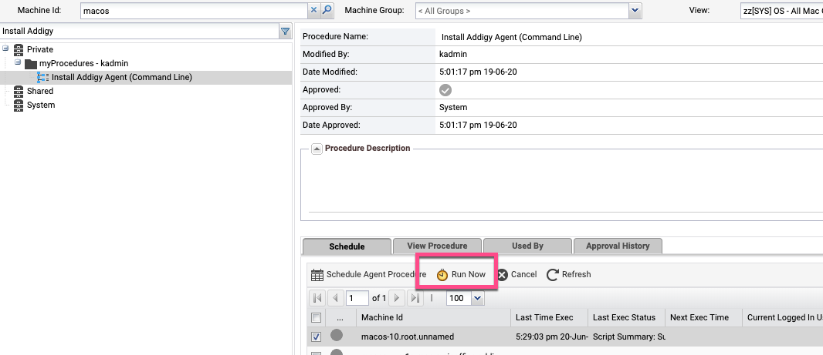Viewport: 823px width, 355px height.
Task: Collapse the Procedure Description section
Action: 317,149
